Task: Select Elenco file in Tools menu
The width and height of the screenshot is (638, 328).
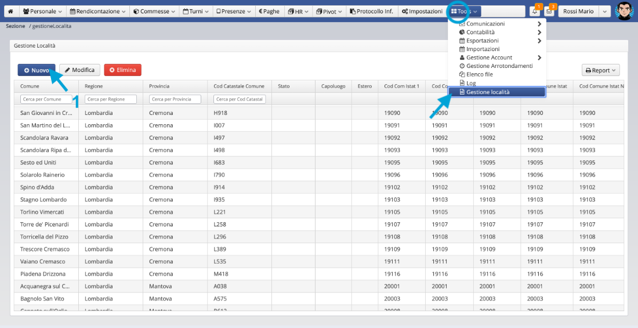Action: [479, 74]
